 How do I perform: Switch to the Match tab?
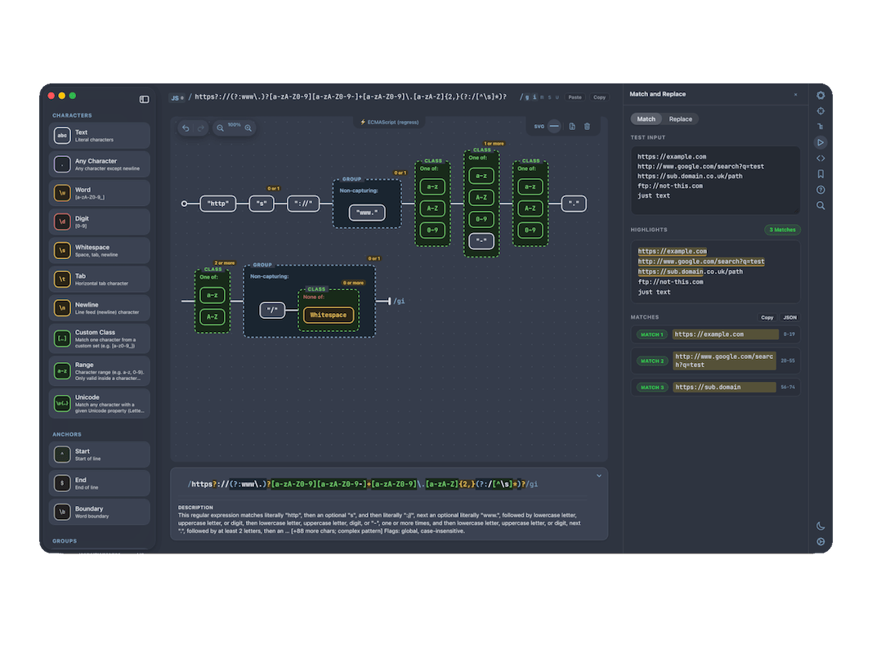coord(646,119)
